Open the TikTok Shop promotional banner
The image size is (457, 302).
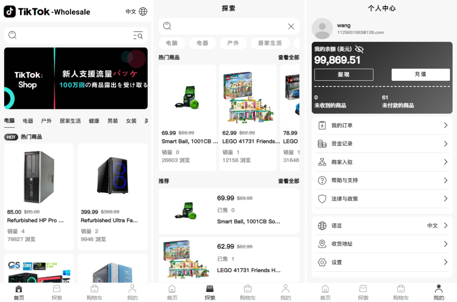[76, 78]
